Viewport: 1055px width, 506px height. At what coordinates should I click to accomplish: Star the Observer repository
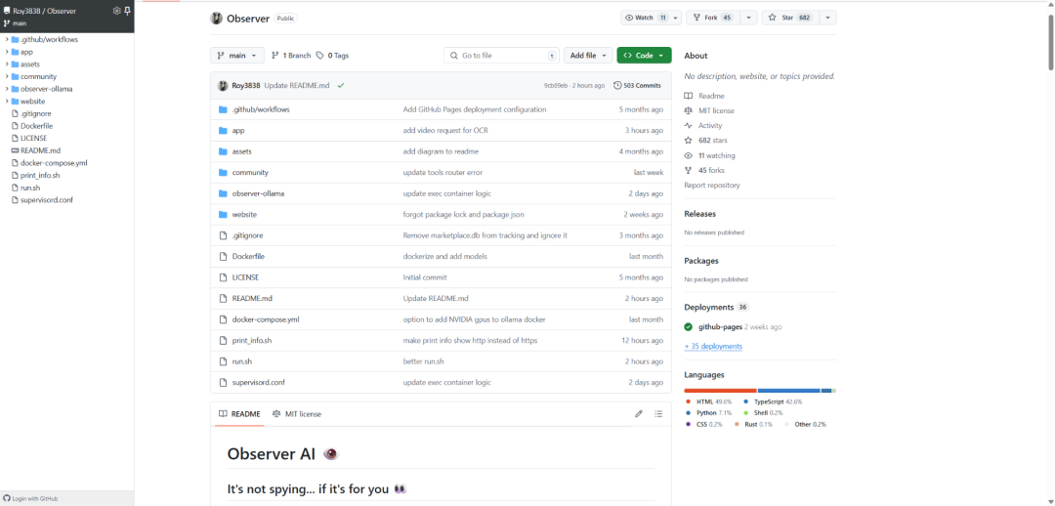click(x=790, y=18)
